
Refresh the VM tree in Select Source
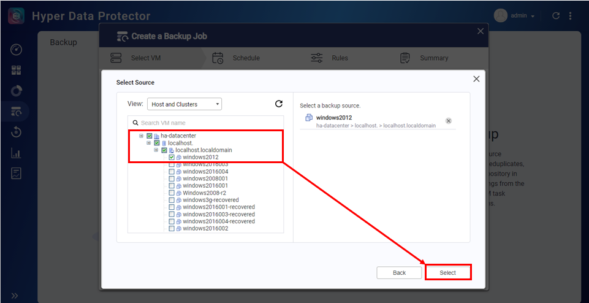[279, 104]
